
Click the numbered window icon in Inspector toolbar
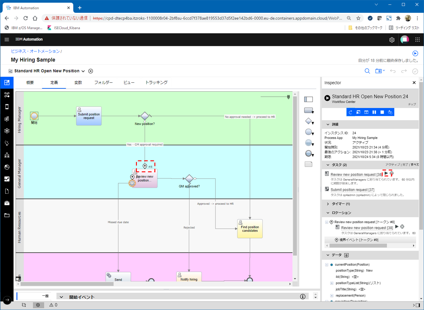click(366, 112)
